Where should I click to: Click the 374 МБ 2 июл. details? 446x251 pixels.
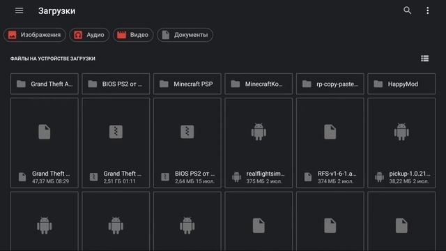[335, 181]
